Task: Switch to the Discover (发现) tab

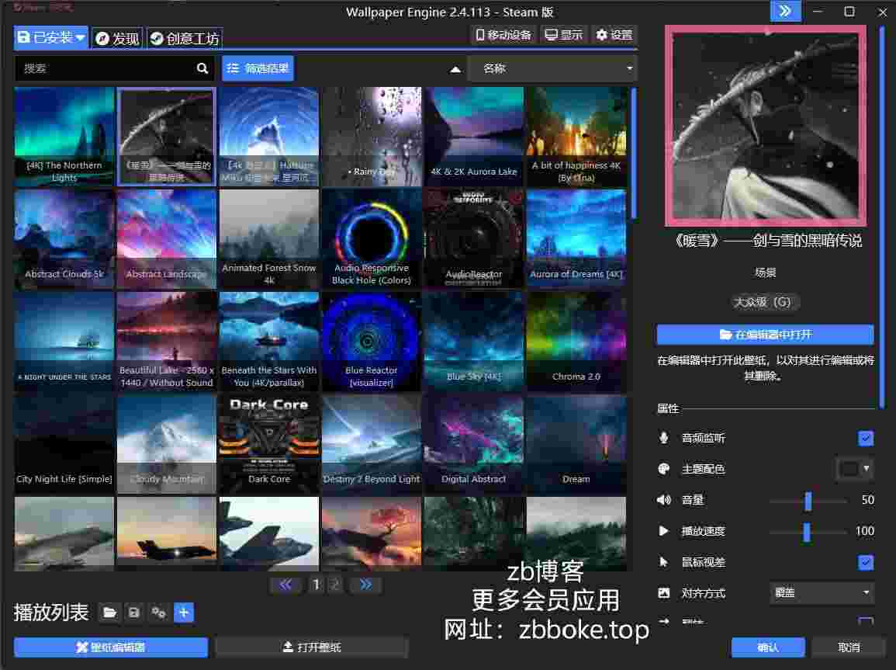Action: 117,38
